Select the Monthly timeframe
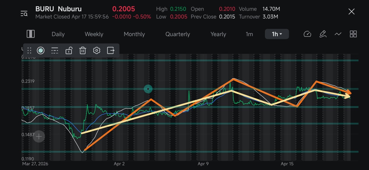The image size is (369, 170). 134,34
